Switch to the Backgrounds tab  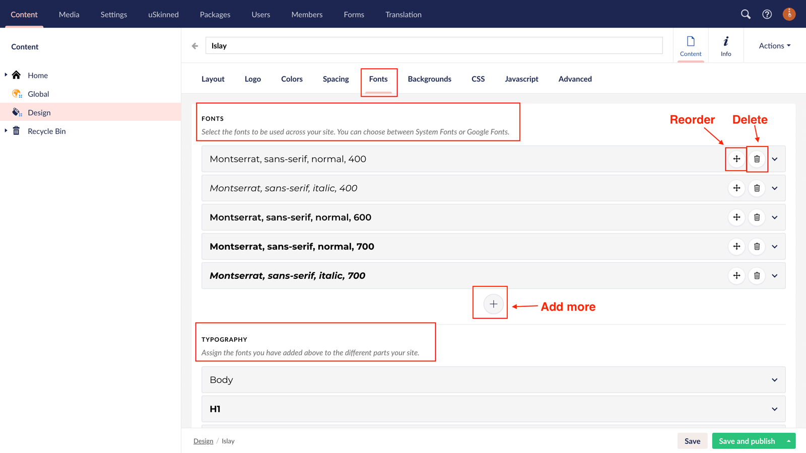[x=429, y=79]
